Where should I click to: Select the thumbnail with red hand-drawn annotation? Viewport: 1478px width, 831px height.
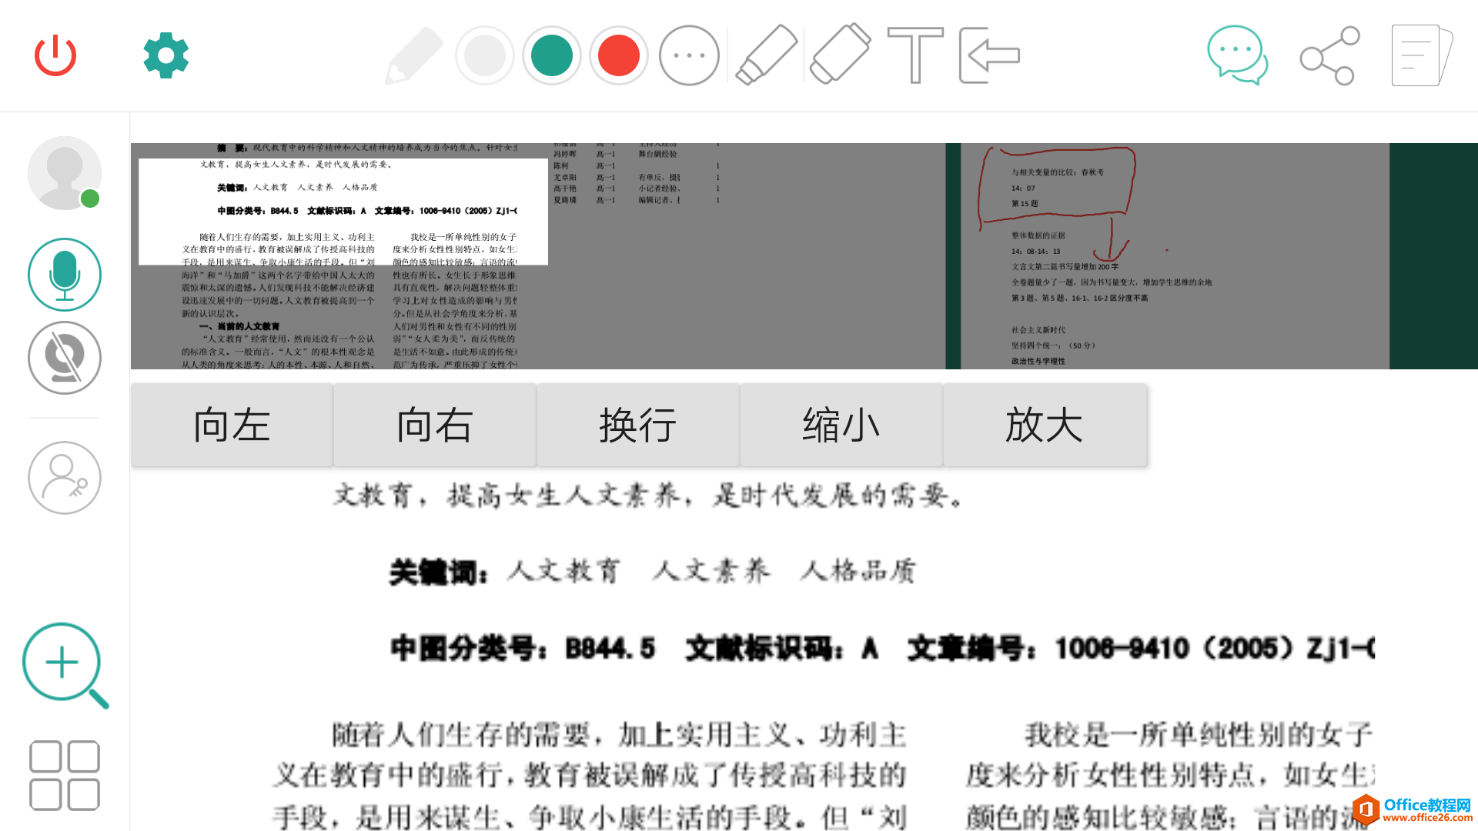[1175, 256]
